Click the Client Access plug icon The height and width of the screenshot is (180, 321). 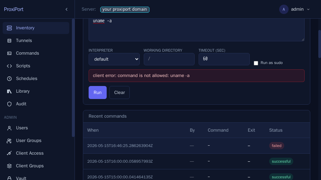(9, 153)
